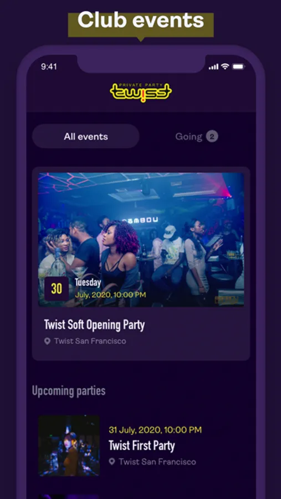Click the Club events banner label

pos(141,21)
